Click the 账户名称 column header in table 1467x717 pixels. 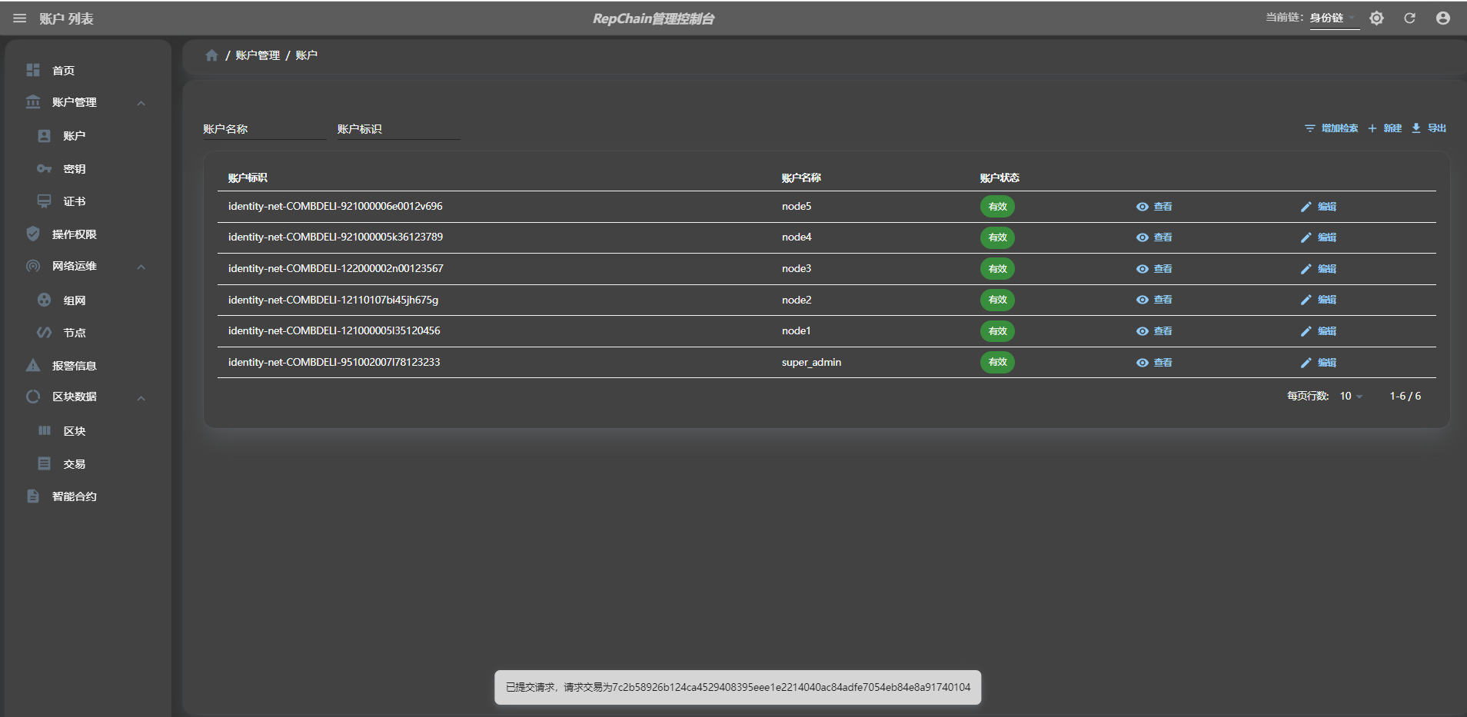pos(801,178)
